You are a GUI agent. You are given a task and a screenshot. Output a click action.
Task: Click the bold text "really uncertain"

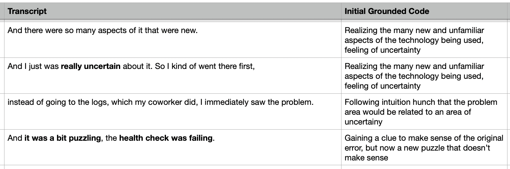(x=91, y=67)
